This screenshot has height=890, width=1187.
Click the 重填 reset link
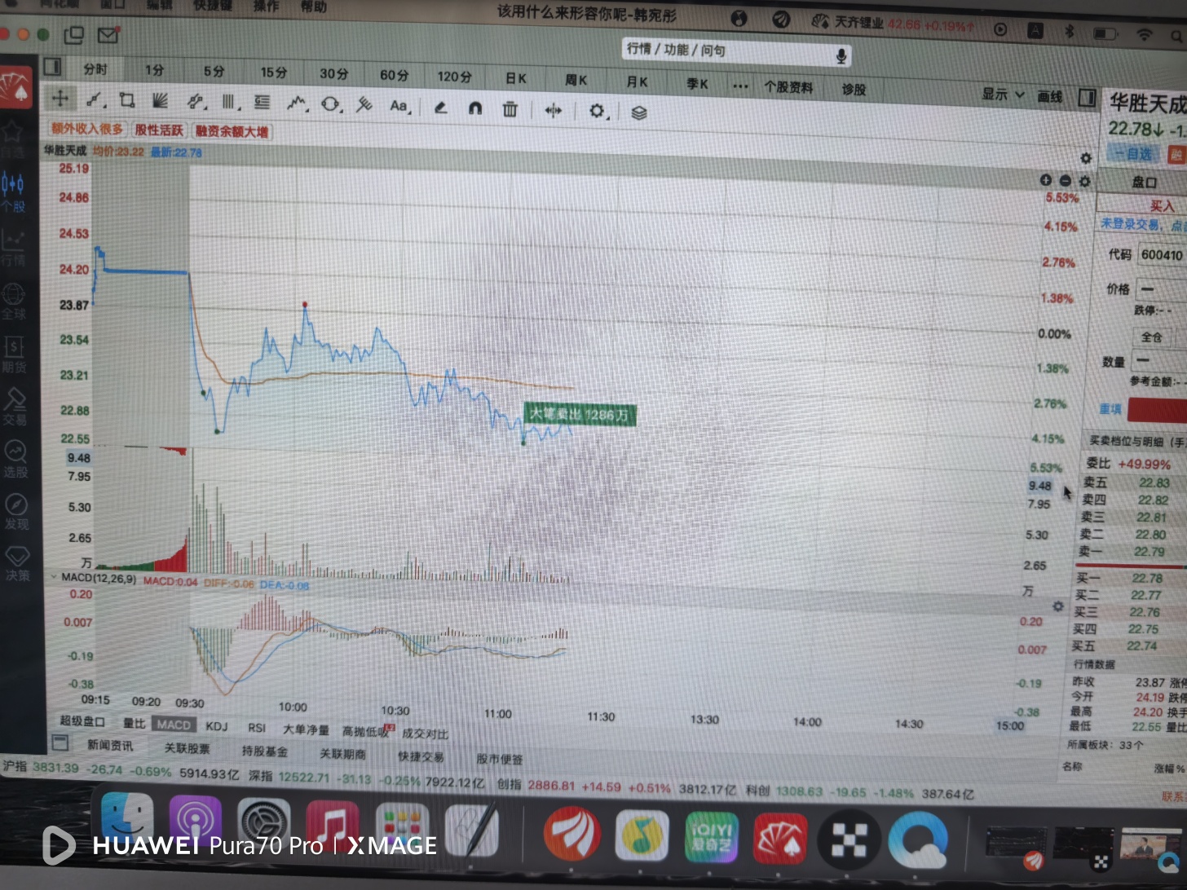(1110, 409)
